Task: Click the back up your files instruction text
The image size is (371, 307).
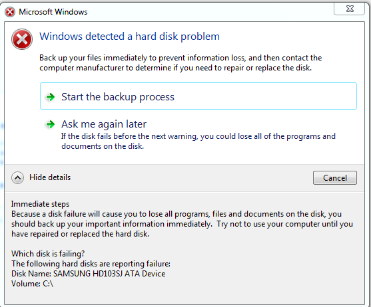Action: click(181, 62)
